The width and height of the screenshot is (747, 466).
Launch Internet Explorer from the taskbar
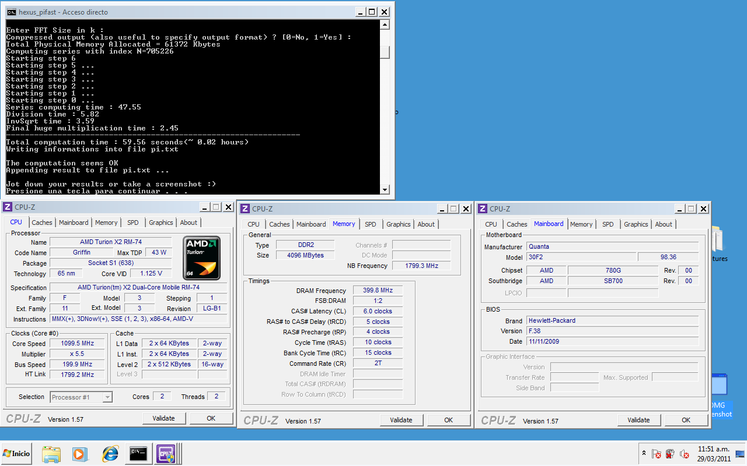tap(110, 454)
